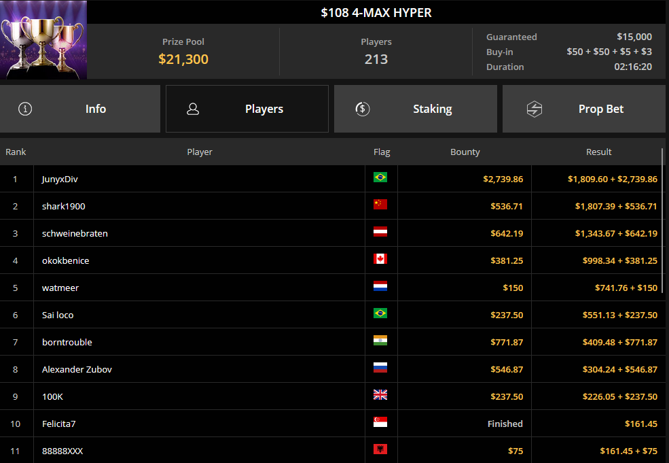Viewport: 669px width, 463px height.
Task: Click the Players person icon
Action: tap(193, 109)
